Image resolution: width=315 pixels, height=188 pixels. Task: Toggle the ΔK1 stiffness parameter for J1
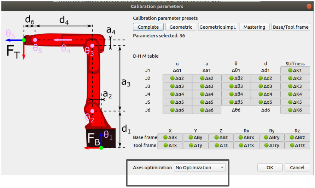[x=295, y=70]
